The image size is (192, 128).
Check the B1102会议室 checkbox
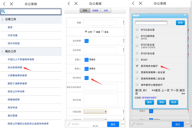coord(137,30)
